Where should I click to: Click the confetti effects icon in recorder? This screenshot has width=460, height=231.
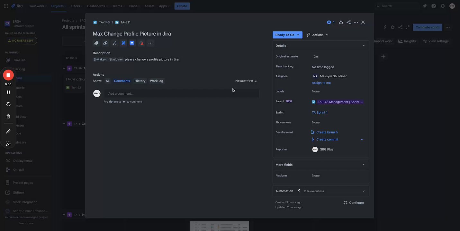[x=8, y=143]
